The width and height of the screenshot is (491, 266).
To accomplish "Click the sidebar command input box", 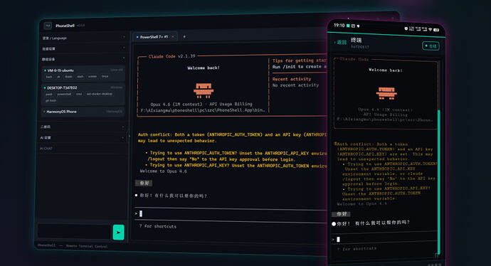I will click(75, 232).
